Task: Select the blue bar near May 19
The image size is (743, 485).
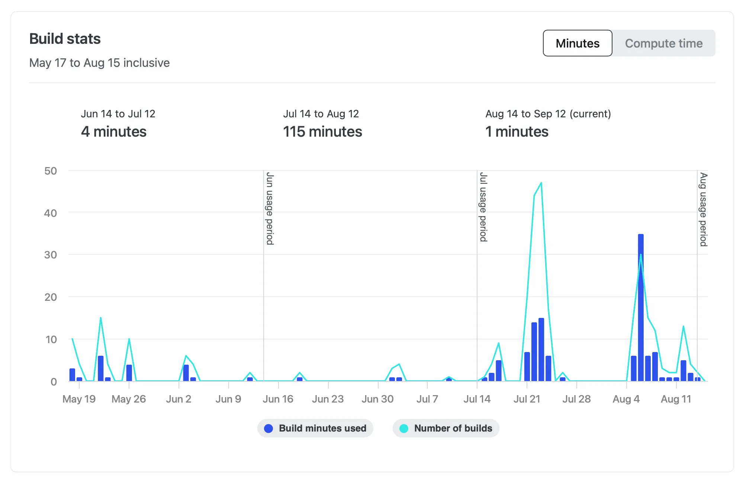Action: (x=72, y=375)
